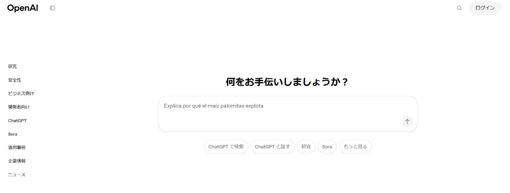Open 研究 in the side menu

click(x=12, y=66)
